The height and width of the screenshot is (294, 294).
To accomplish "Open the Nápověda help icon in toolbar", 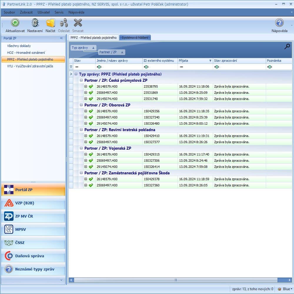I will pyautogui.click(x=279, y=23).
